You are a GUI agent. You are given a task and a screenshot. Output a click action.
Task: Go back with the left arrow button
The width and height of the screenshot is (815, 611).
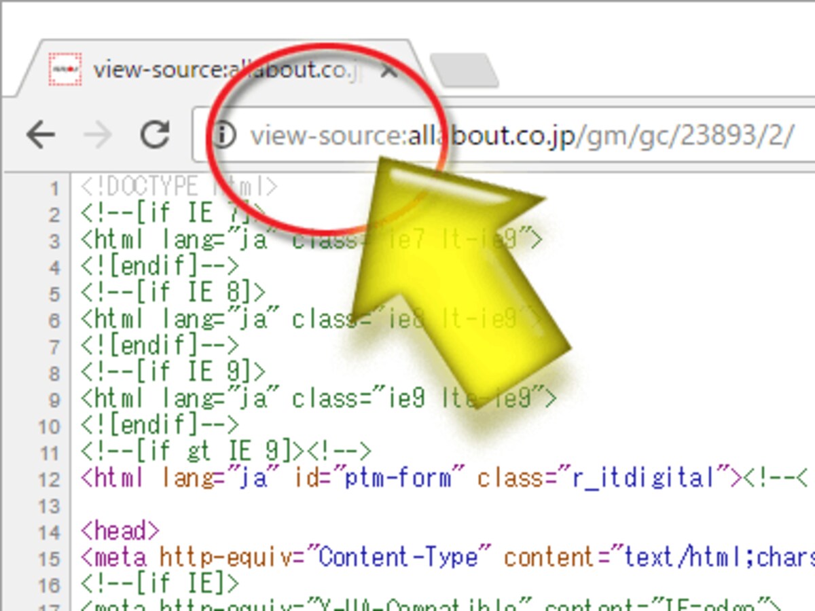click(41, 135)
